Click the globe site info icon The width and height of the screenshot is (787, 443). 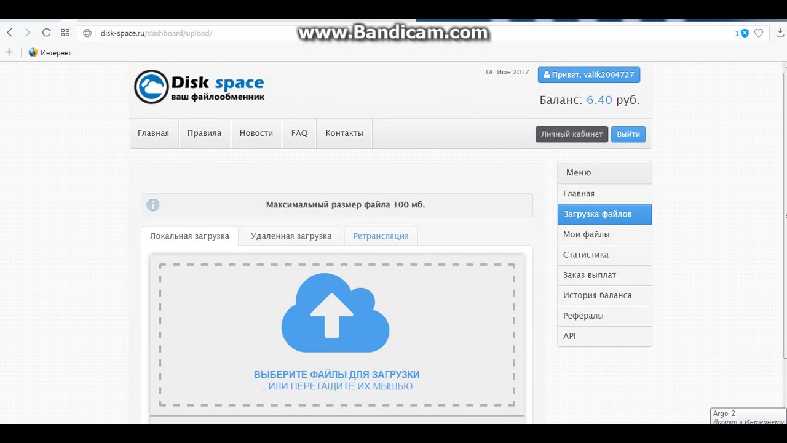[x=87, y=33]
